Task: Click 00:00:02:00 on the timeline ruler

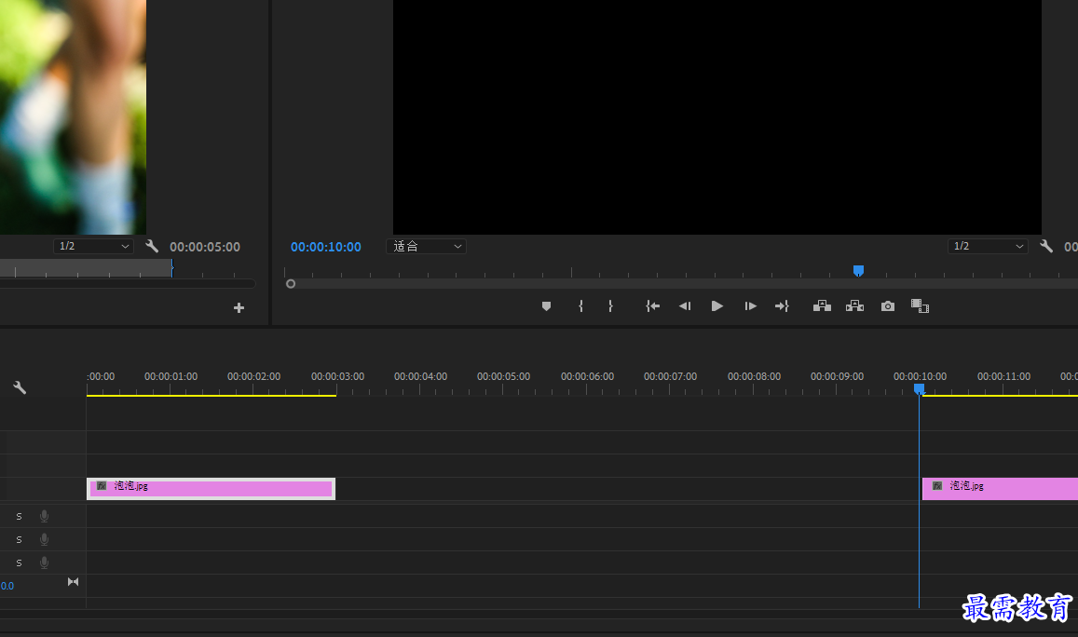Action: 253,376
